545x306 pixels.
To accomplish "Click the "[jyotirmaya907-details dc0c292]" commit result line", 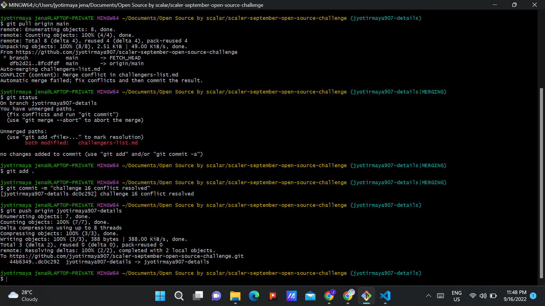I will [97, 194].
